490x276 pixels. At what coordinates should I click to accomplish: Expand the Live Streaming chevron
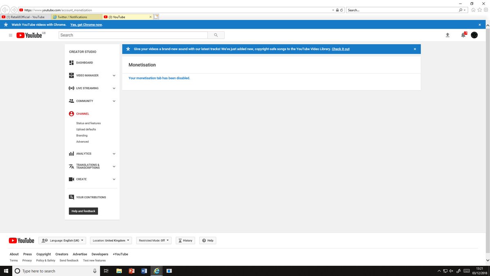[x=114, y=88]
